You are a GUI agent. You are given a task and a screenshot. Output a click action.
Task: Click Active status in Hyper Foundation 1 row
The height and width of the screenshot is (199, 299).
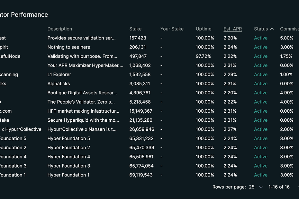coord(261,175)
